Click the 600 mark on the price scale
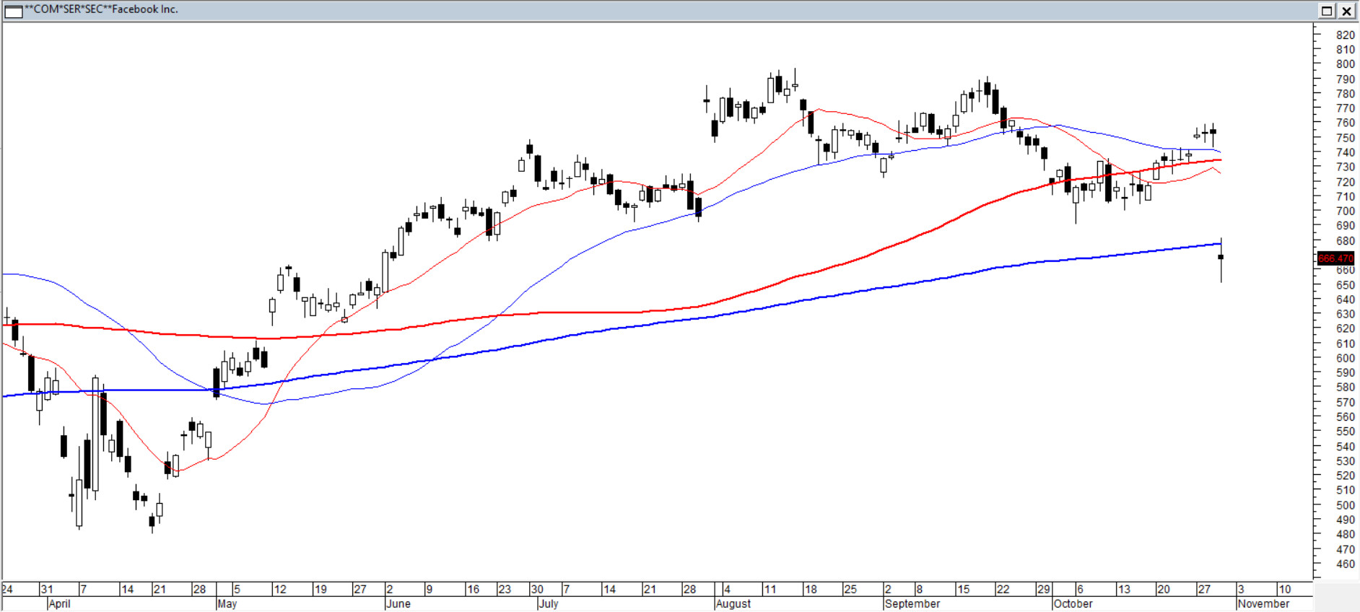The height and width of the screenshot is (612, 1360). point(1345,359)
